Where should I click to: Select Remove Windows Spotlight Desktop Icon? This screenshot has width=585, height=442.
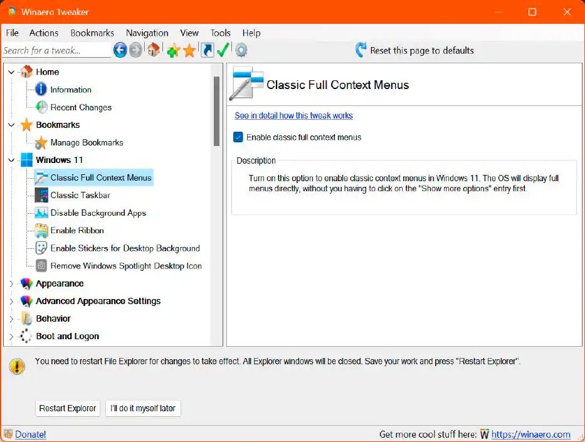pyautogui.click(x=126, y=266)
